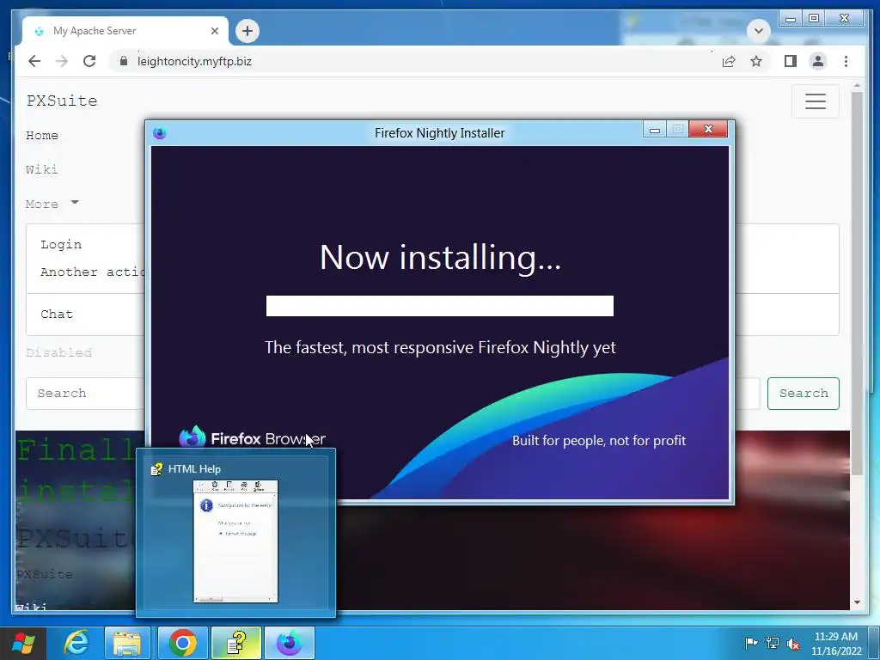This screenshot has width=880, height=660.
Task: Open File Explorer from the taskbar
Action: coord(127,643)
